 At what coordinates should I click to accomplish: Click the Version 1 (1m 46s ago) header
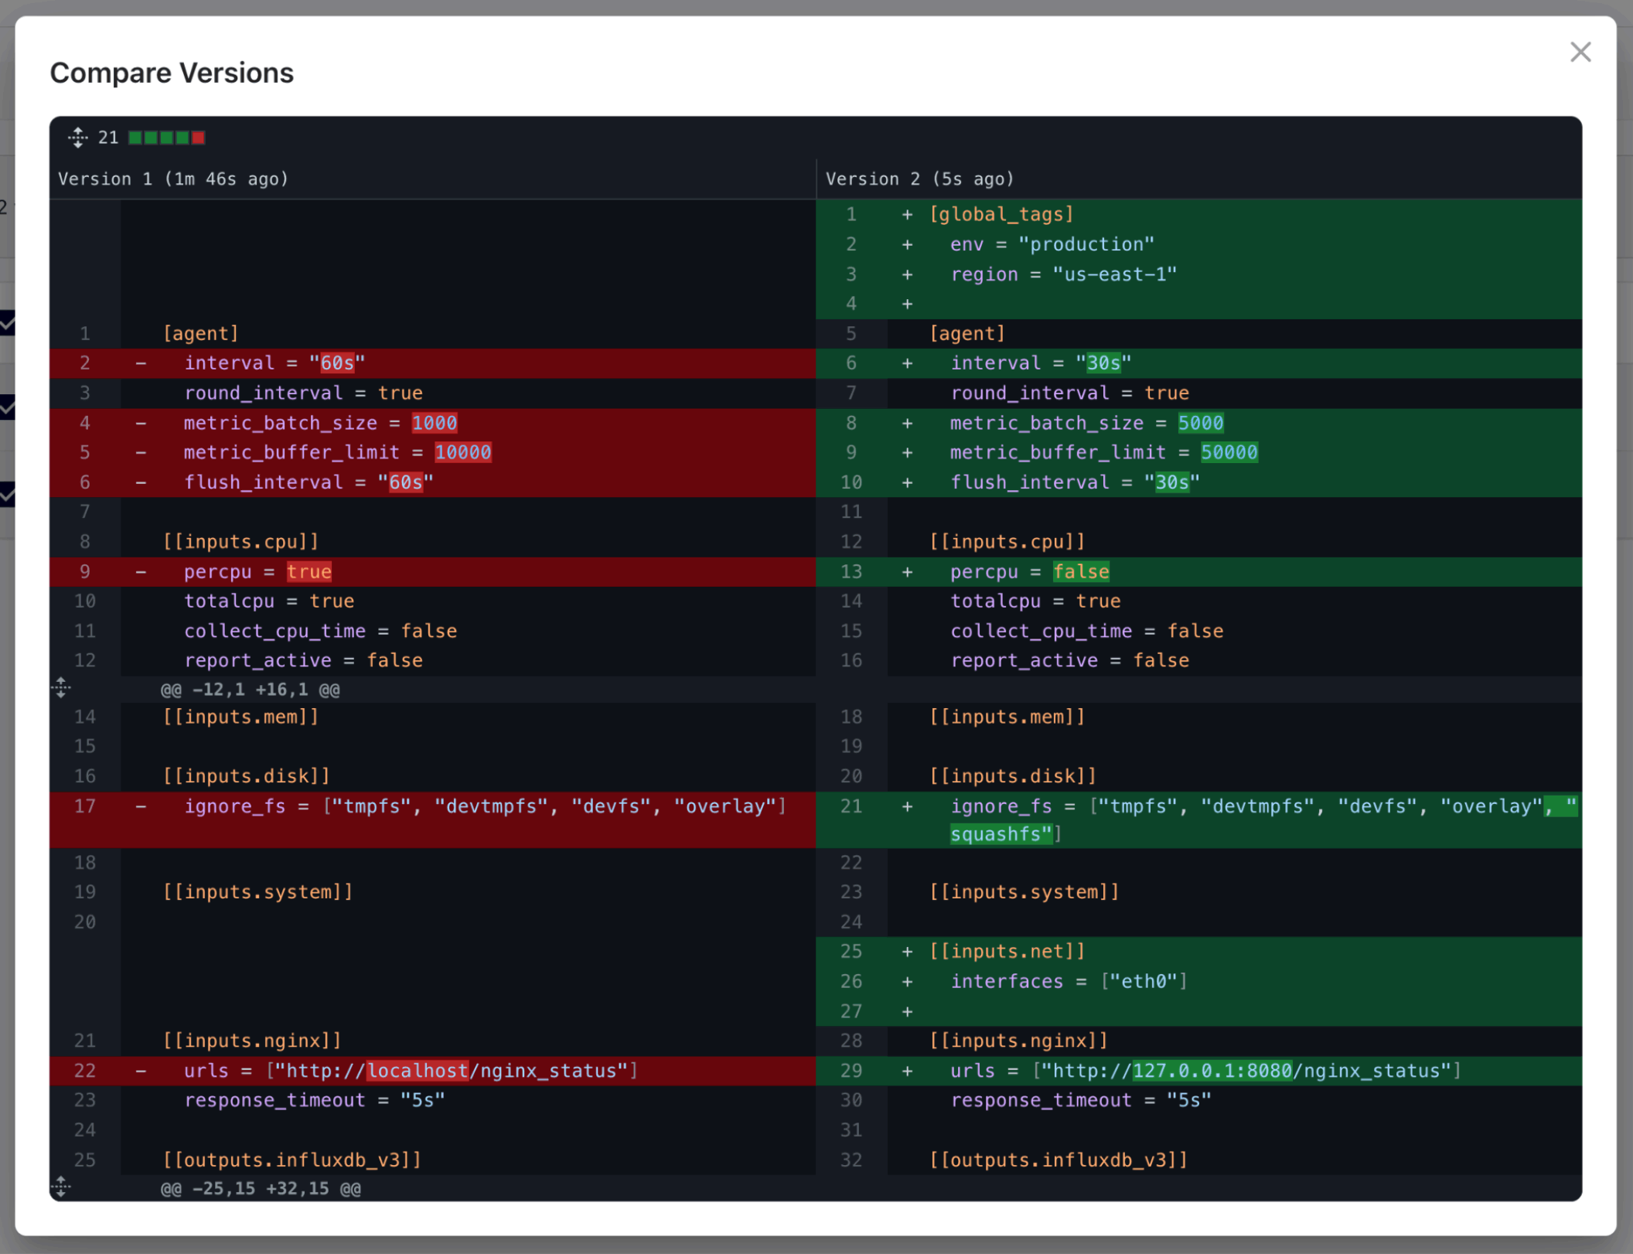[x=173, y=179]
